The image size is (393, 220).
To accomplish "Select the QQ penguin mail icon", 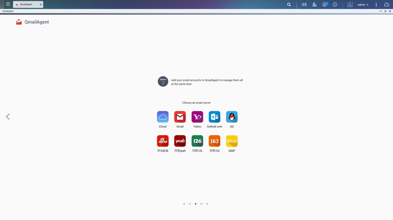I will [x=232, y=117].
